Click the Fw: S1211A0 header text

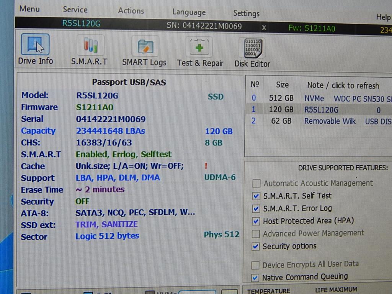312,28
